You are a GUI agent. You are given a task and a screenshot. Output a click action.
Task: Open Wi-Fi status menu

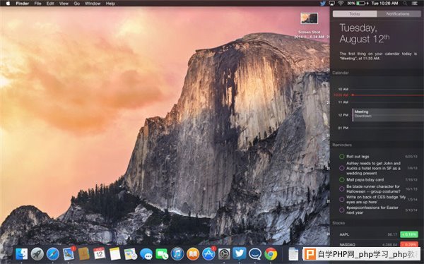(x=341, y=4)
